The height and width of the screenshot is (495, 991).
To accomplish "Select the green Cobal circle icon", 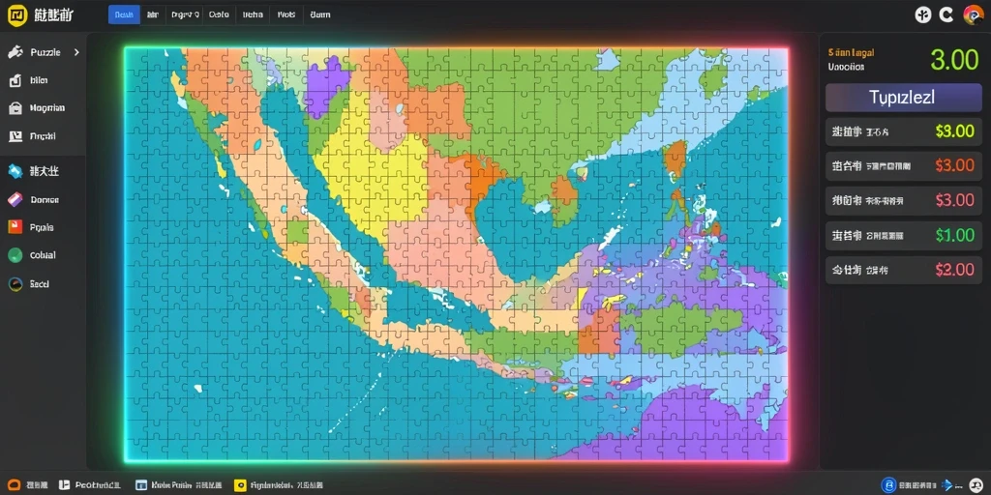I will click(15, 255).
